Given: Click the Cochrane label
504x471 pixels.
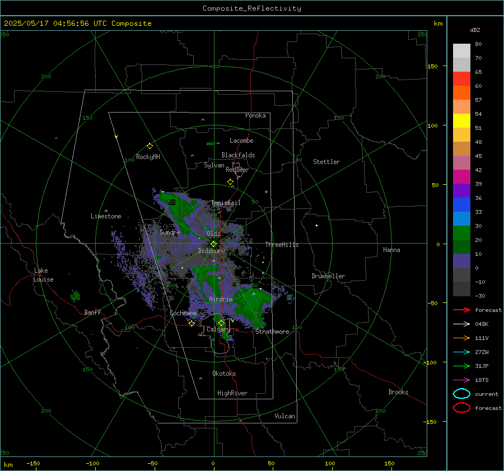Looking at the screenshot, I should point(183,313).
